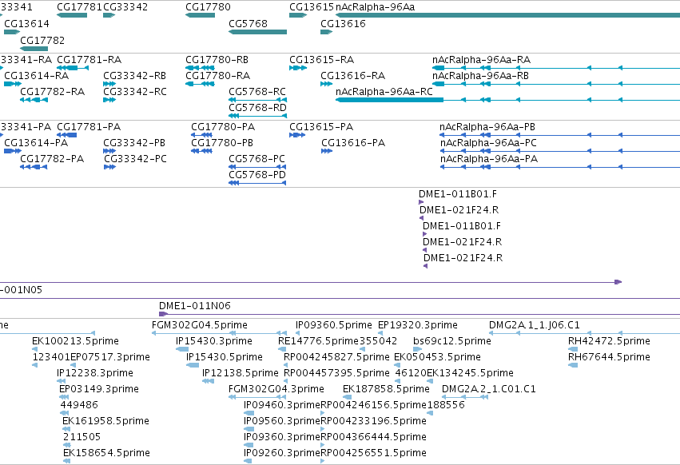Click transcript CG33342-RB
Viewport: 680px width, 465px height.
coord(135,75)
